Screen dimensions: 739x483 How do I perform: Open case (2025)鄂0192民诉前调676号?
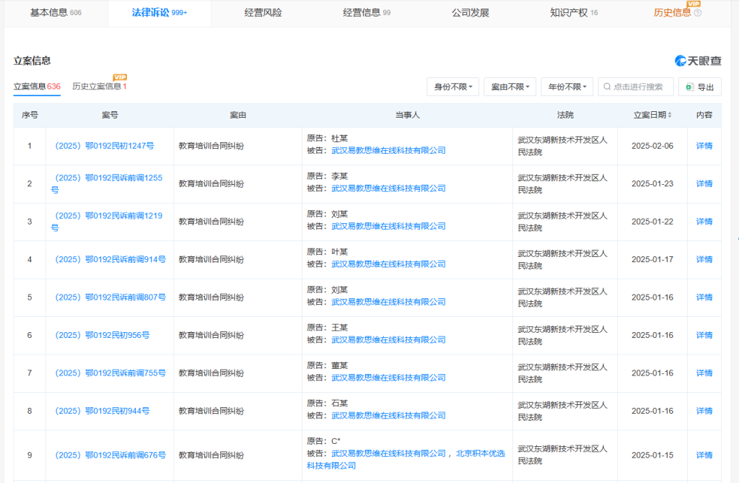110,455
